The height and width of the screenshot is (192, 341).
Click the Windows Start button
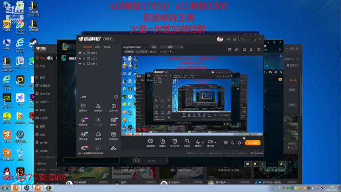5,188
